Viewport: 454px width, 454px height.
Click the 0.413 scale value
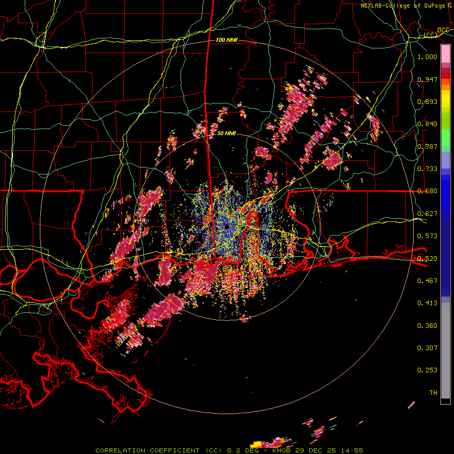tap(427, 303)
